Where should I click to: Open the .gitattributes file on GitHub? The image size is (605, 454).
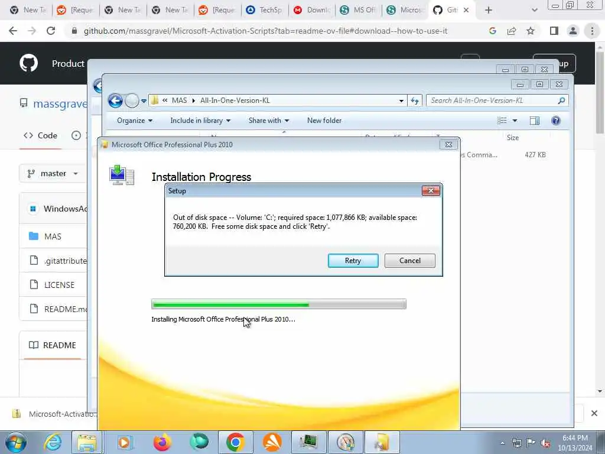tap(65, 261)
